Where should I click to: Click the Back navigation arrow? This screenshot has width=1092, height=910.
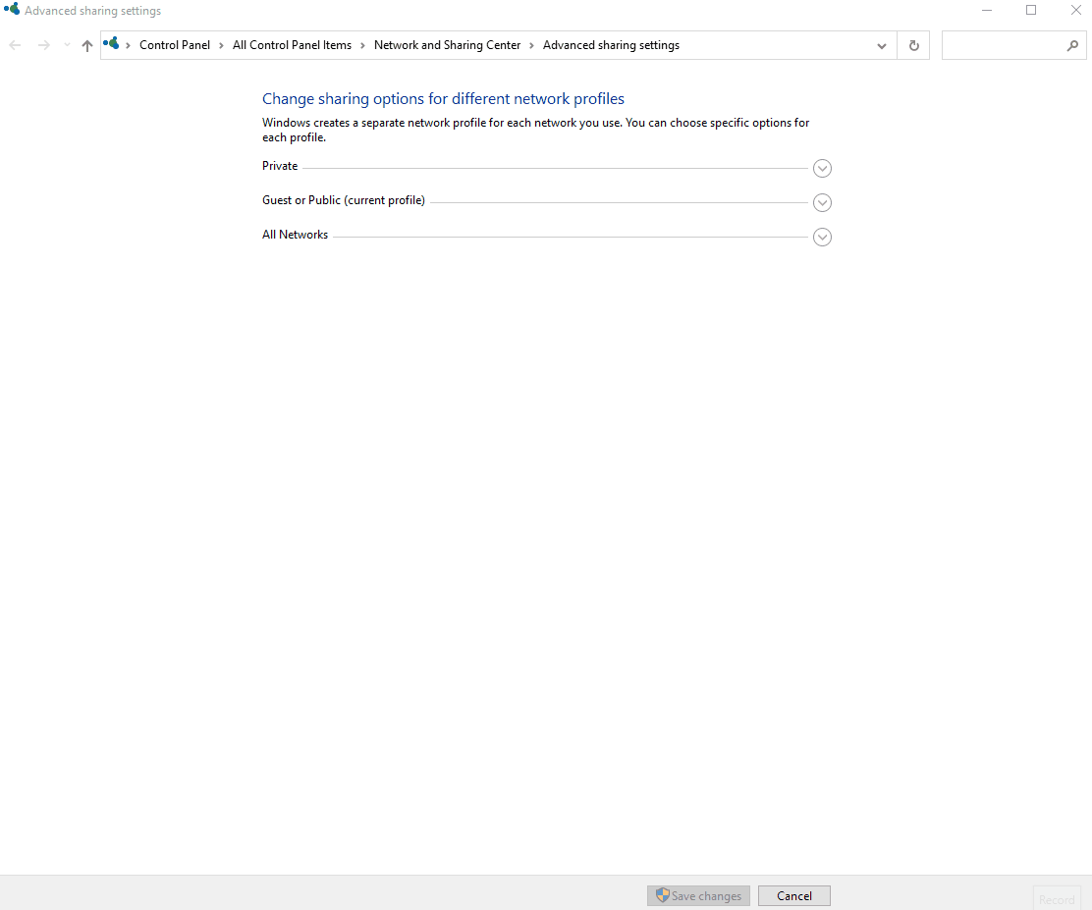coord(15,45)
